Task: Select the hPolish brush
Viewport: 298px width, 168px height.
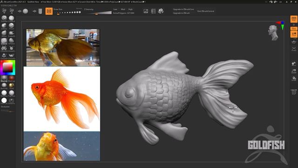Action: (11, 41)
